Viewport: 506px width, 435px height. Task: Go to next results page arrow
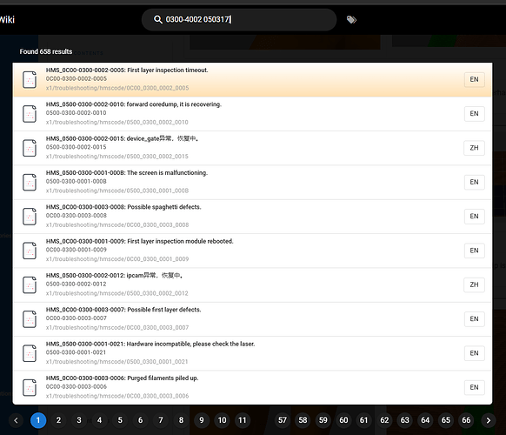click(x=489, y=420)
